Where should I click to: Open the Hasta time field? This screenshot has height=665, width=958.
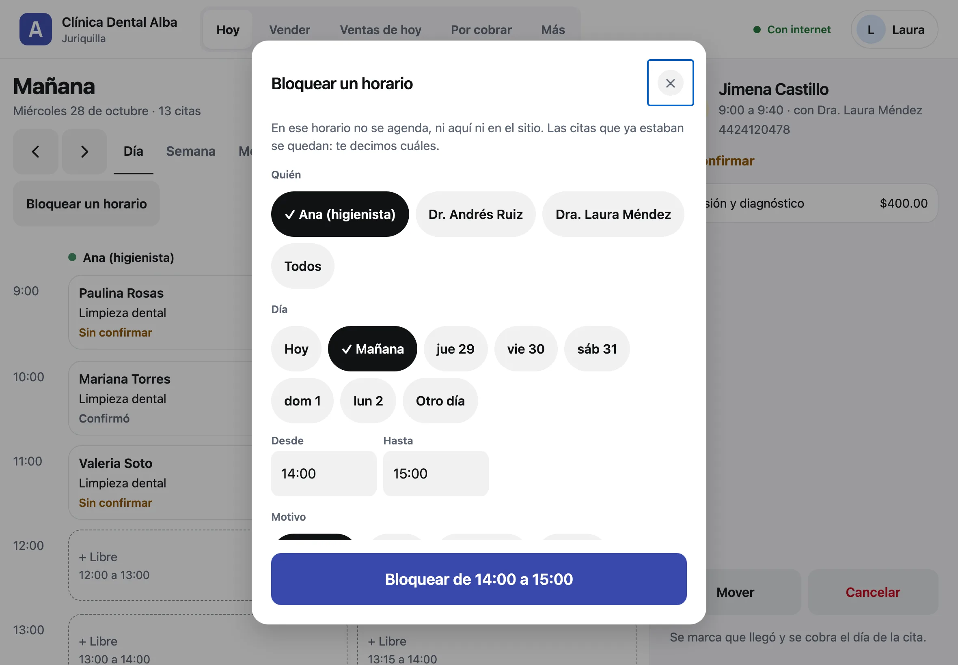tap(436, 474)
